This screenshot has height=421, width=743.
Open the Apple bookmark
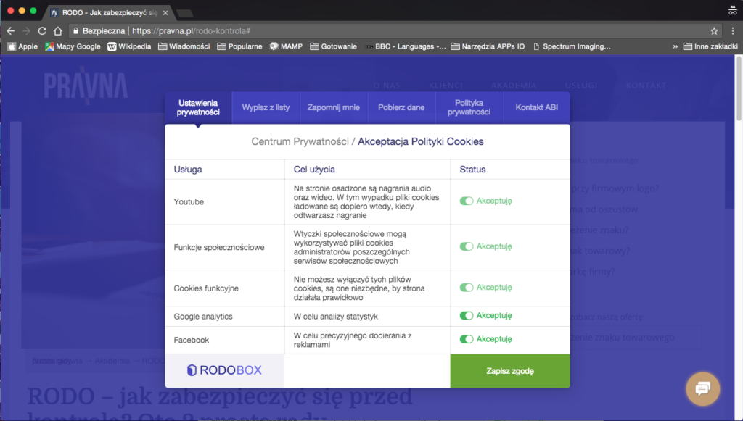coord(22,46)
